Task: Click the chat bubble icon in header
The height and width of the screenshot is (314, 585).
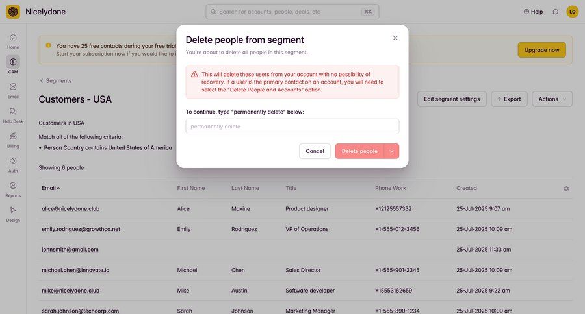Action: 556,12
